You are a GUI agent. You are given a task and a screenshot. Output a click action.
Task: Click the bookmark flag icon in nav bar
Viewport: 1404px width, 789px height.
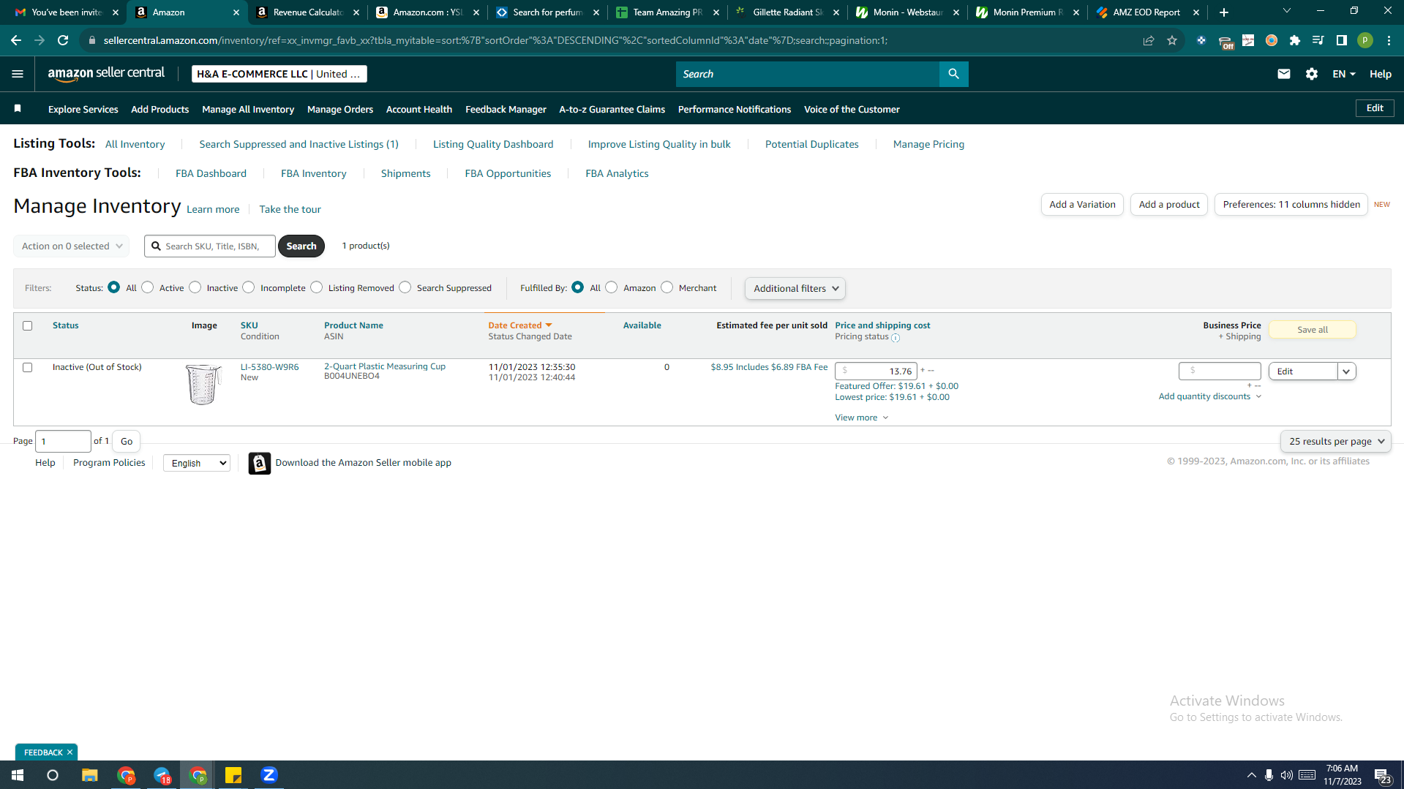point(18,109)
